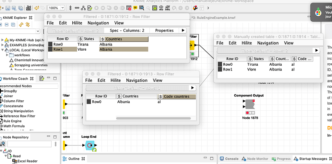The image size is (332, 164).
Task: Select String Manipulation recommended node
Action: (18, 111)
